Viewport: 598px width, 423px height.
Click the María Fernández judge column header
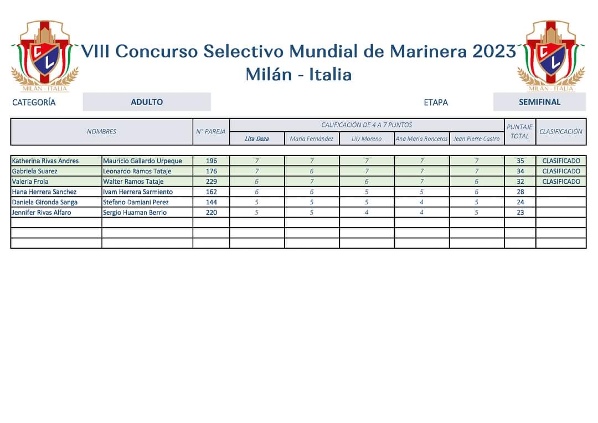pos(312,138)
